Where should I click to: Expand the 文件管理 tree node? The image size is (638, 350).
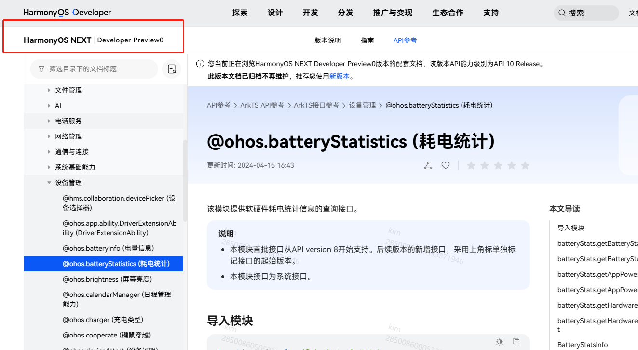(49, 90)
